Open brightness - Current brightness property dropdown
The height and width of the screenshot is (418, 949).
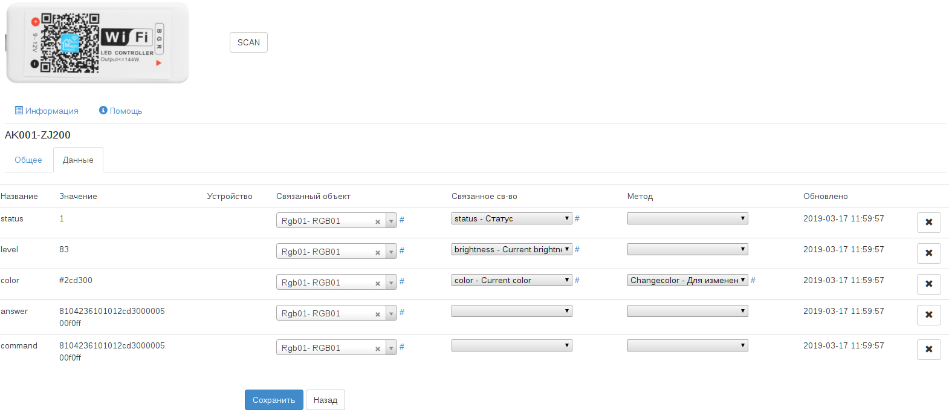point(511,249)
